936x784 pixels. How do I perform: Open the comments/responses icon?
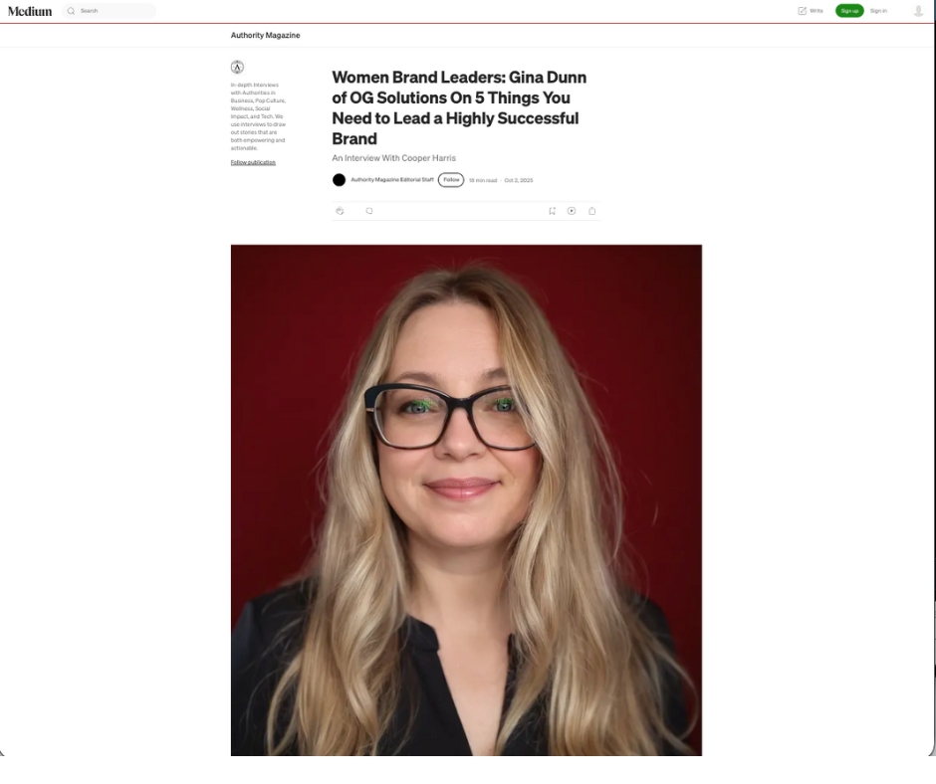pos(368,211)
